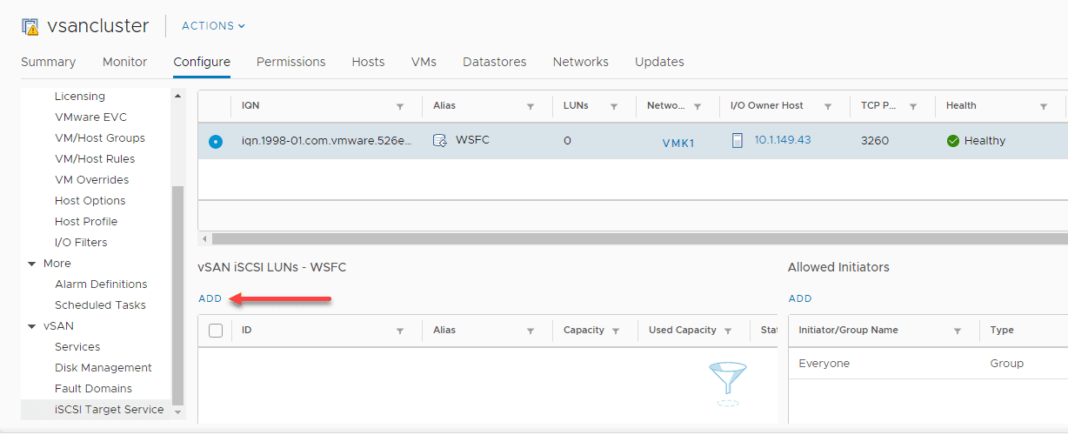Click ADD under Allowed Initiators
This screenshot has height=435, width=1068.
point(800,298)
